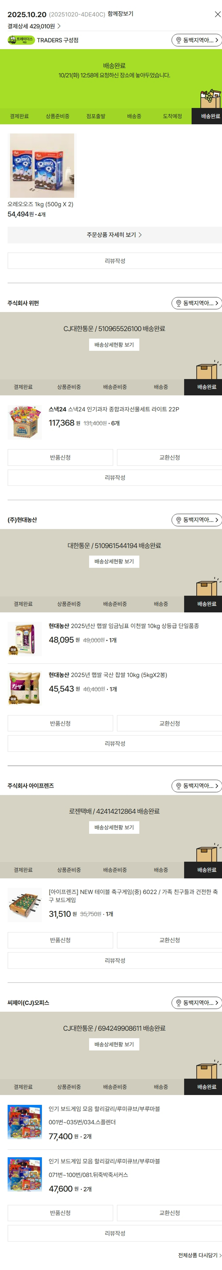Select the 도착예정 step in TRADERS tracker
Viewport: 222px width, 1270px height.
coord(172,116)
